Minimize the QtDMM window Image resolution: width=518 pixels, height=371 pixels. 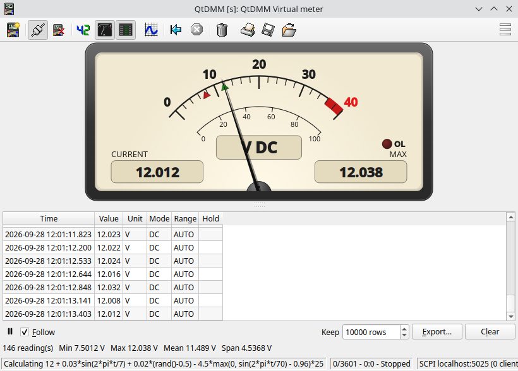(479, 9)
